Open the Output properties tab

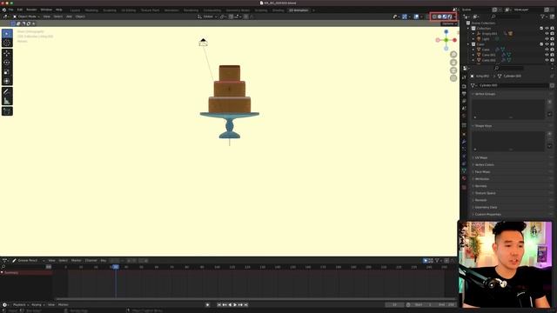[x=464, y=94]
